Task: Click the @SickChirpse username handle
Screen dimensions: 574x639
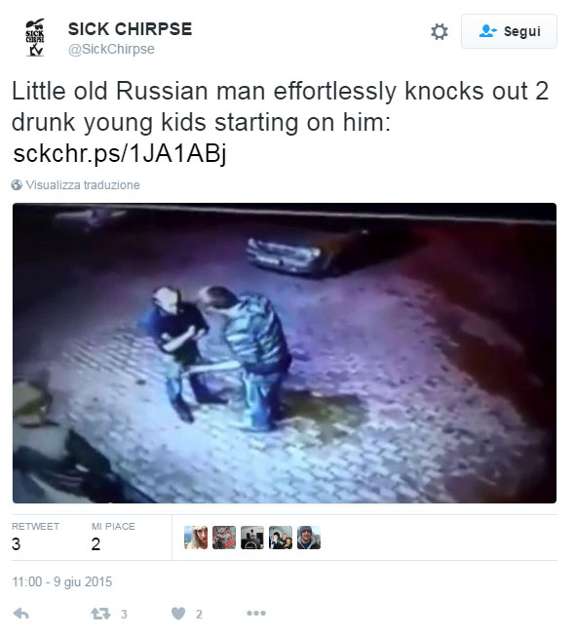Action: tap(111, 50)
